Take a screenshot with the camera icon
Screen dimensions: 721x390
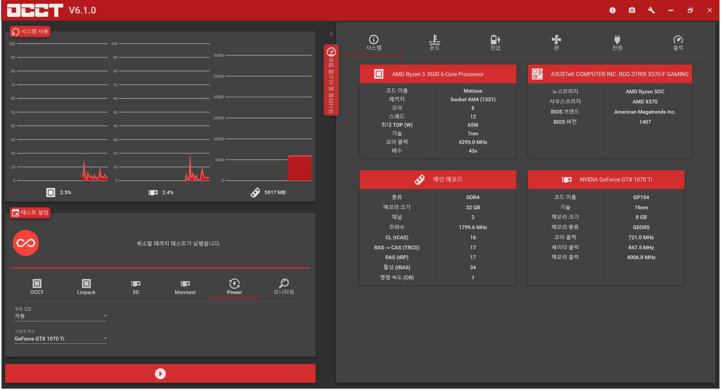pos(632,10)
